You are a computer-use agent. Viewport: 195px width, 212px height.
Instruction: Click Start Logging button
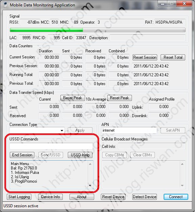(x=19, y=197)
